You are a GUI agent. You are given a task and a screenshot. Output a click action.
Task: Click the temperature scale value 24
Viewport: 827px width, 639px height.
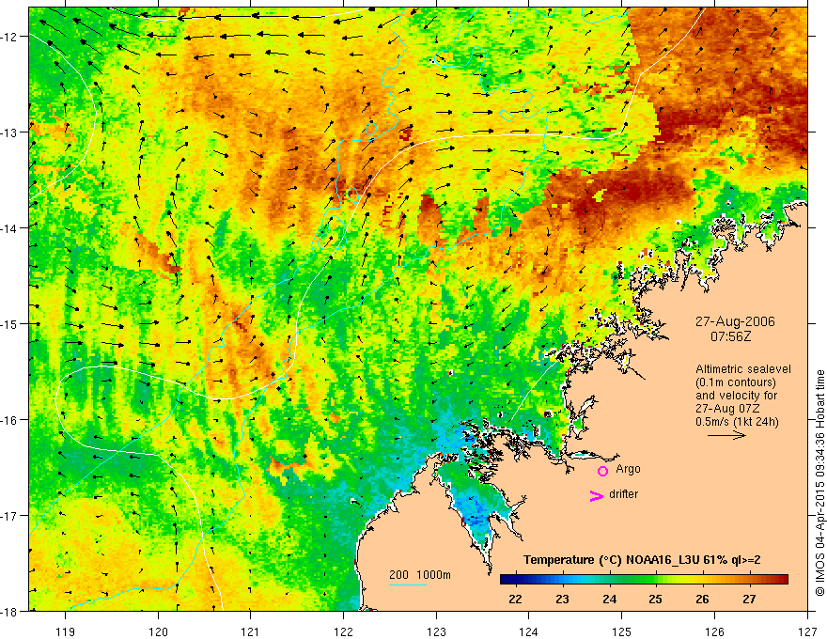point(609,599)
